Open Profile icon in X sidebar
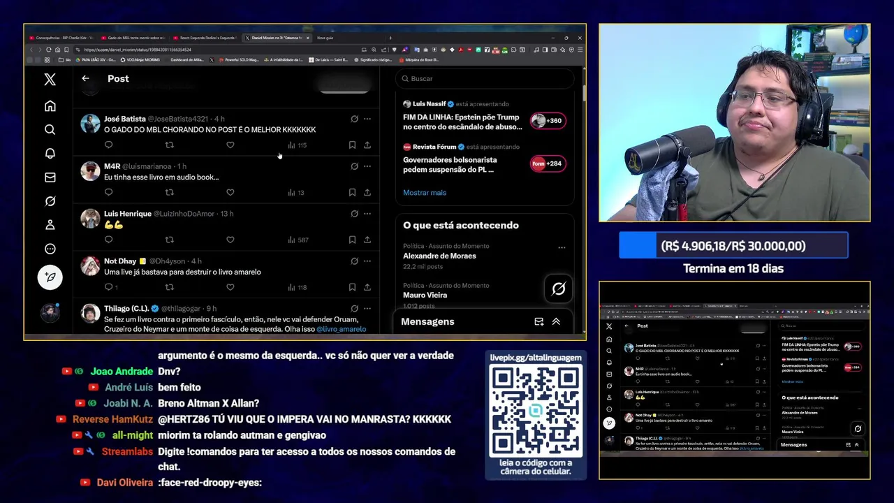 [50, 225]
